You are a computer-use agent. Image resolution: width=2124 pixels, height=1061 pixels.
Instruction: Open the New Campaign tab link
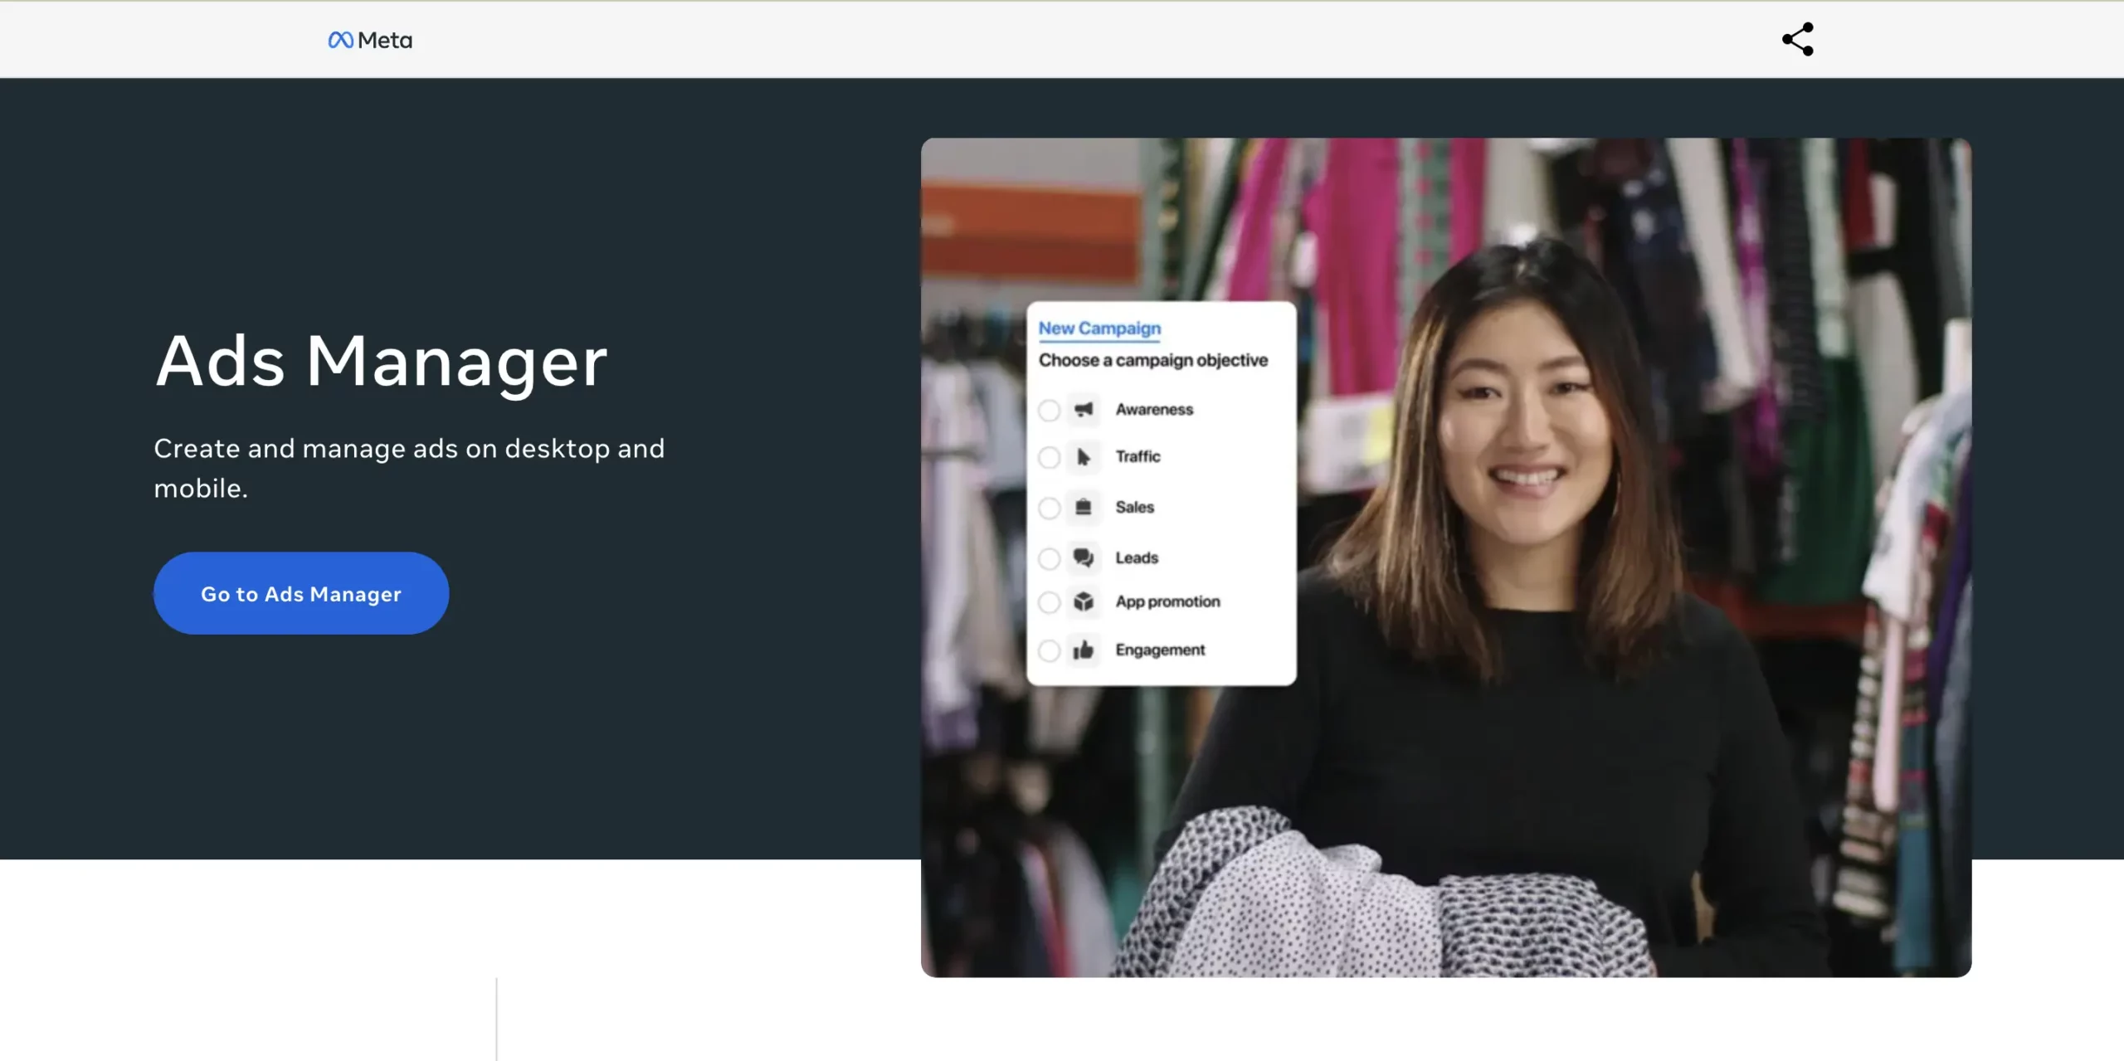[1099, 329]
